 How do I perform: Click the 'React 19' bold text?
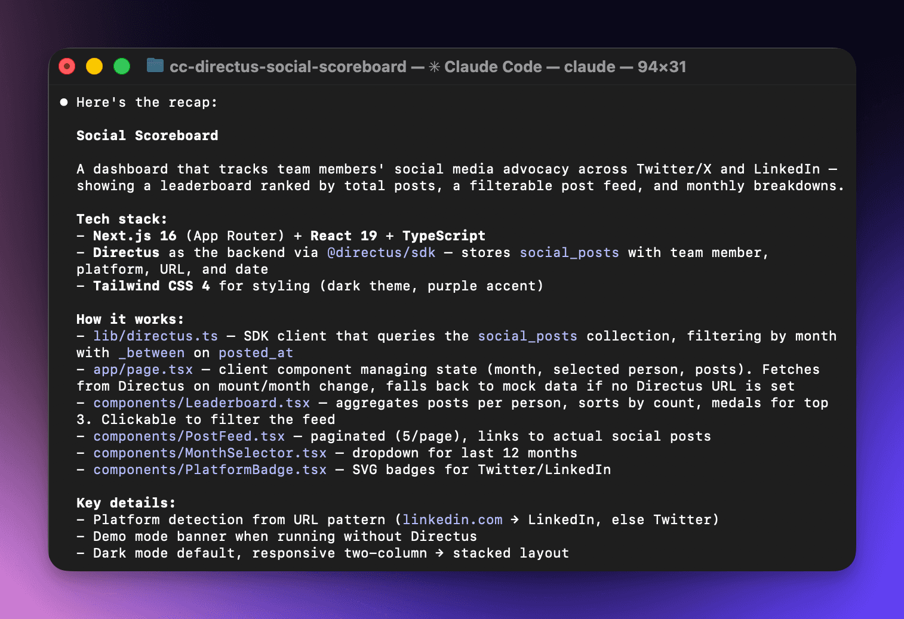[x=344, y=236]
